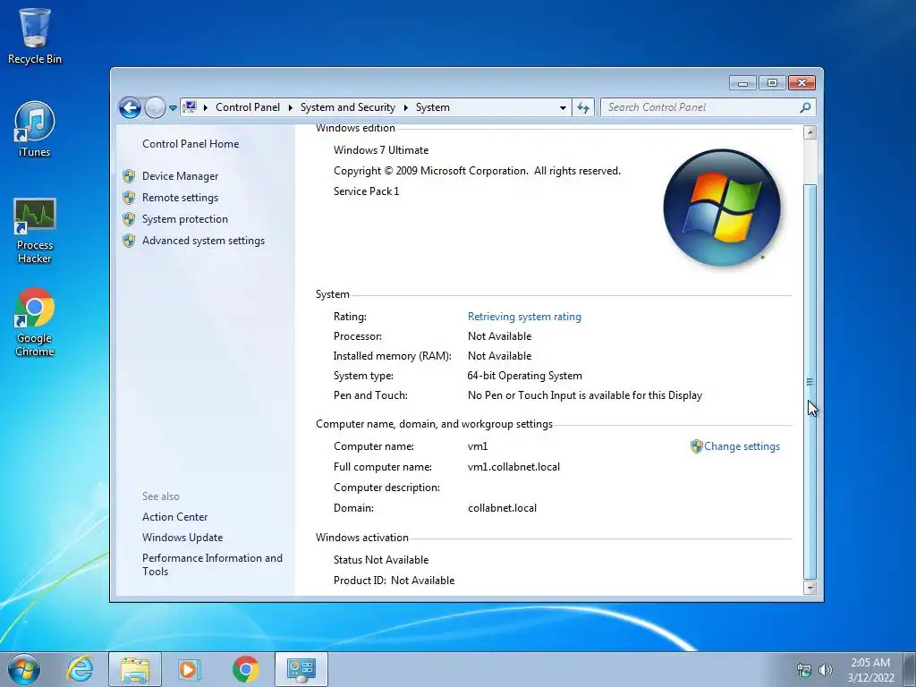Click the scrollbar up arrow
Image resolution: width=916 pixels, height=687 pixels.
(x=810, y=132)
